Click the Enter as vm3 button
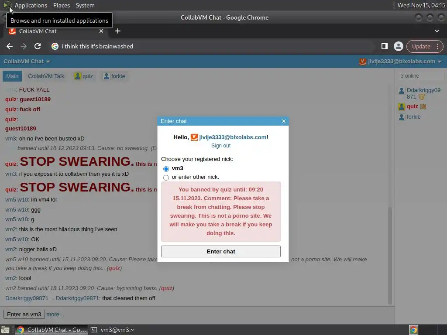This screenshot has width=447, height=335. click(24, 314)
